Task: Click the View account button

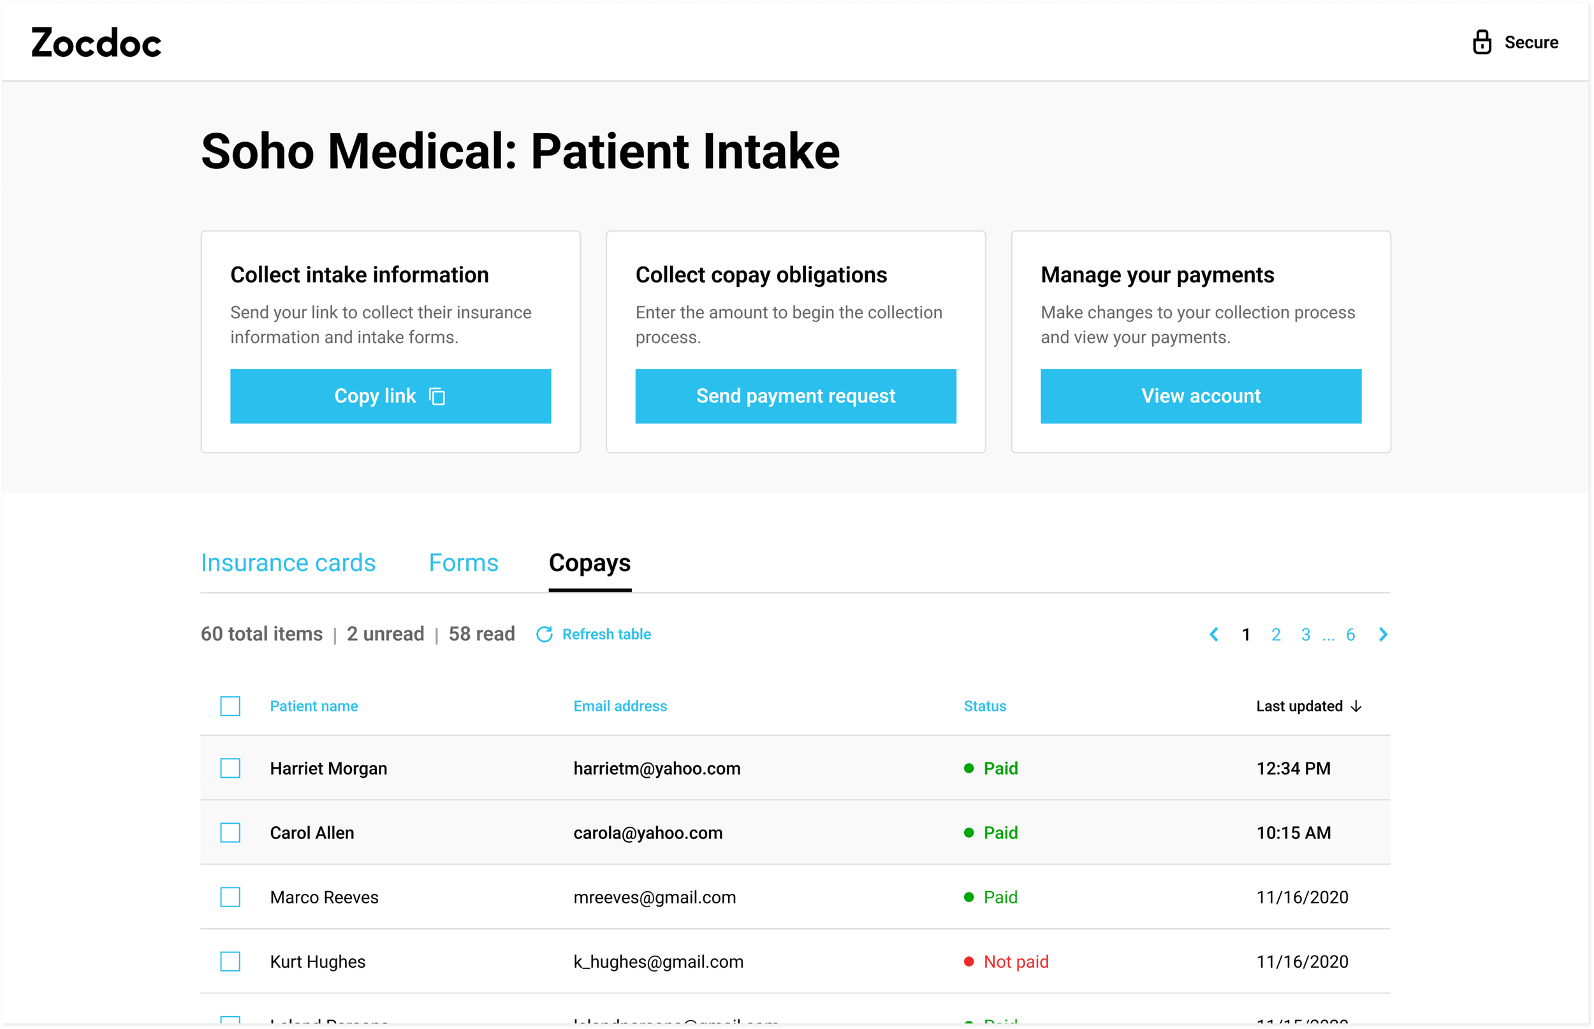Action: [x=1200, y=396]
